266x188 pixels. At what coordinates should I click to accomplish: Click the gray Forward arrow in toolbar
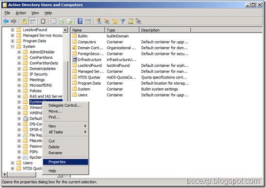coord(14,21)
